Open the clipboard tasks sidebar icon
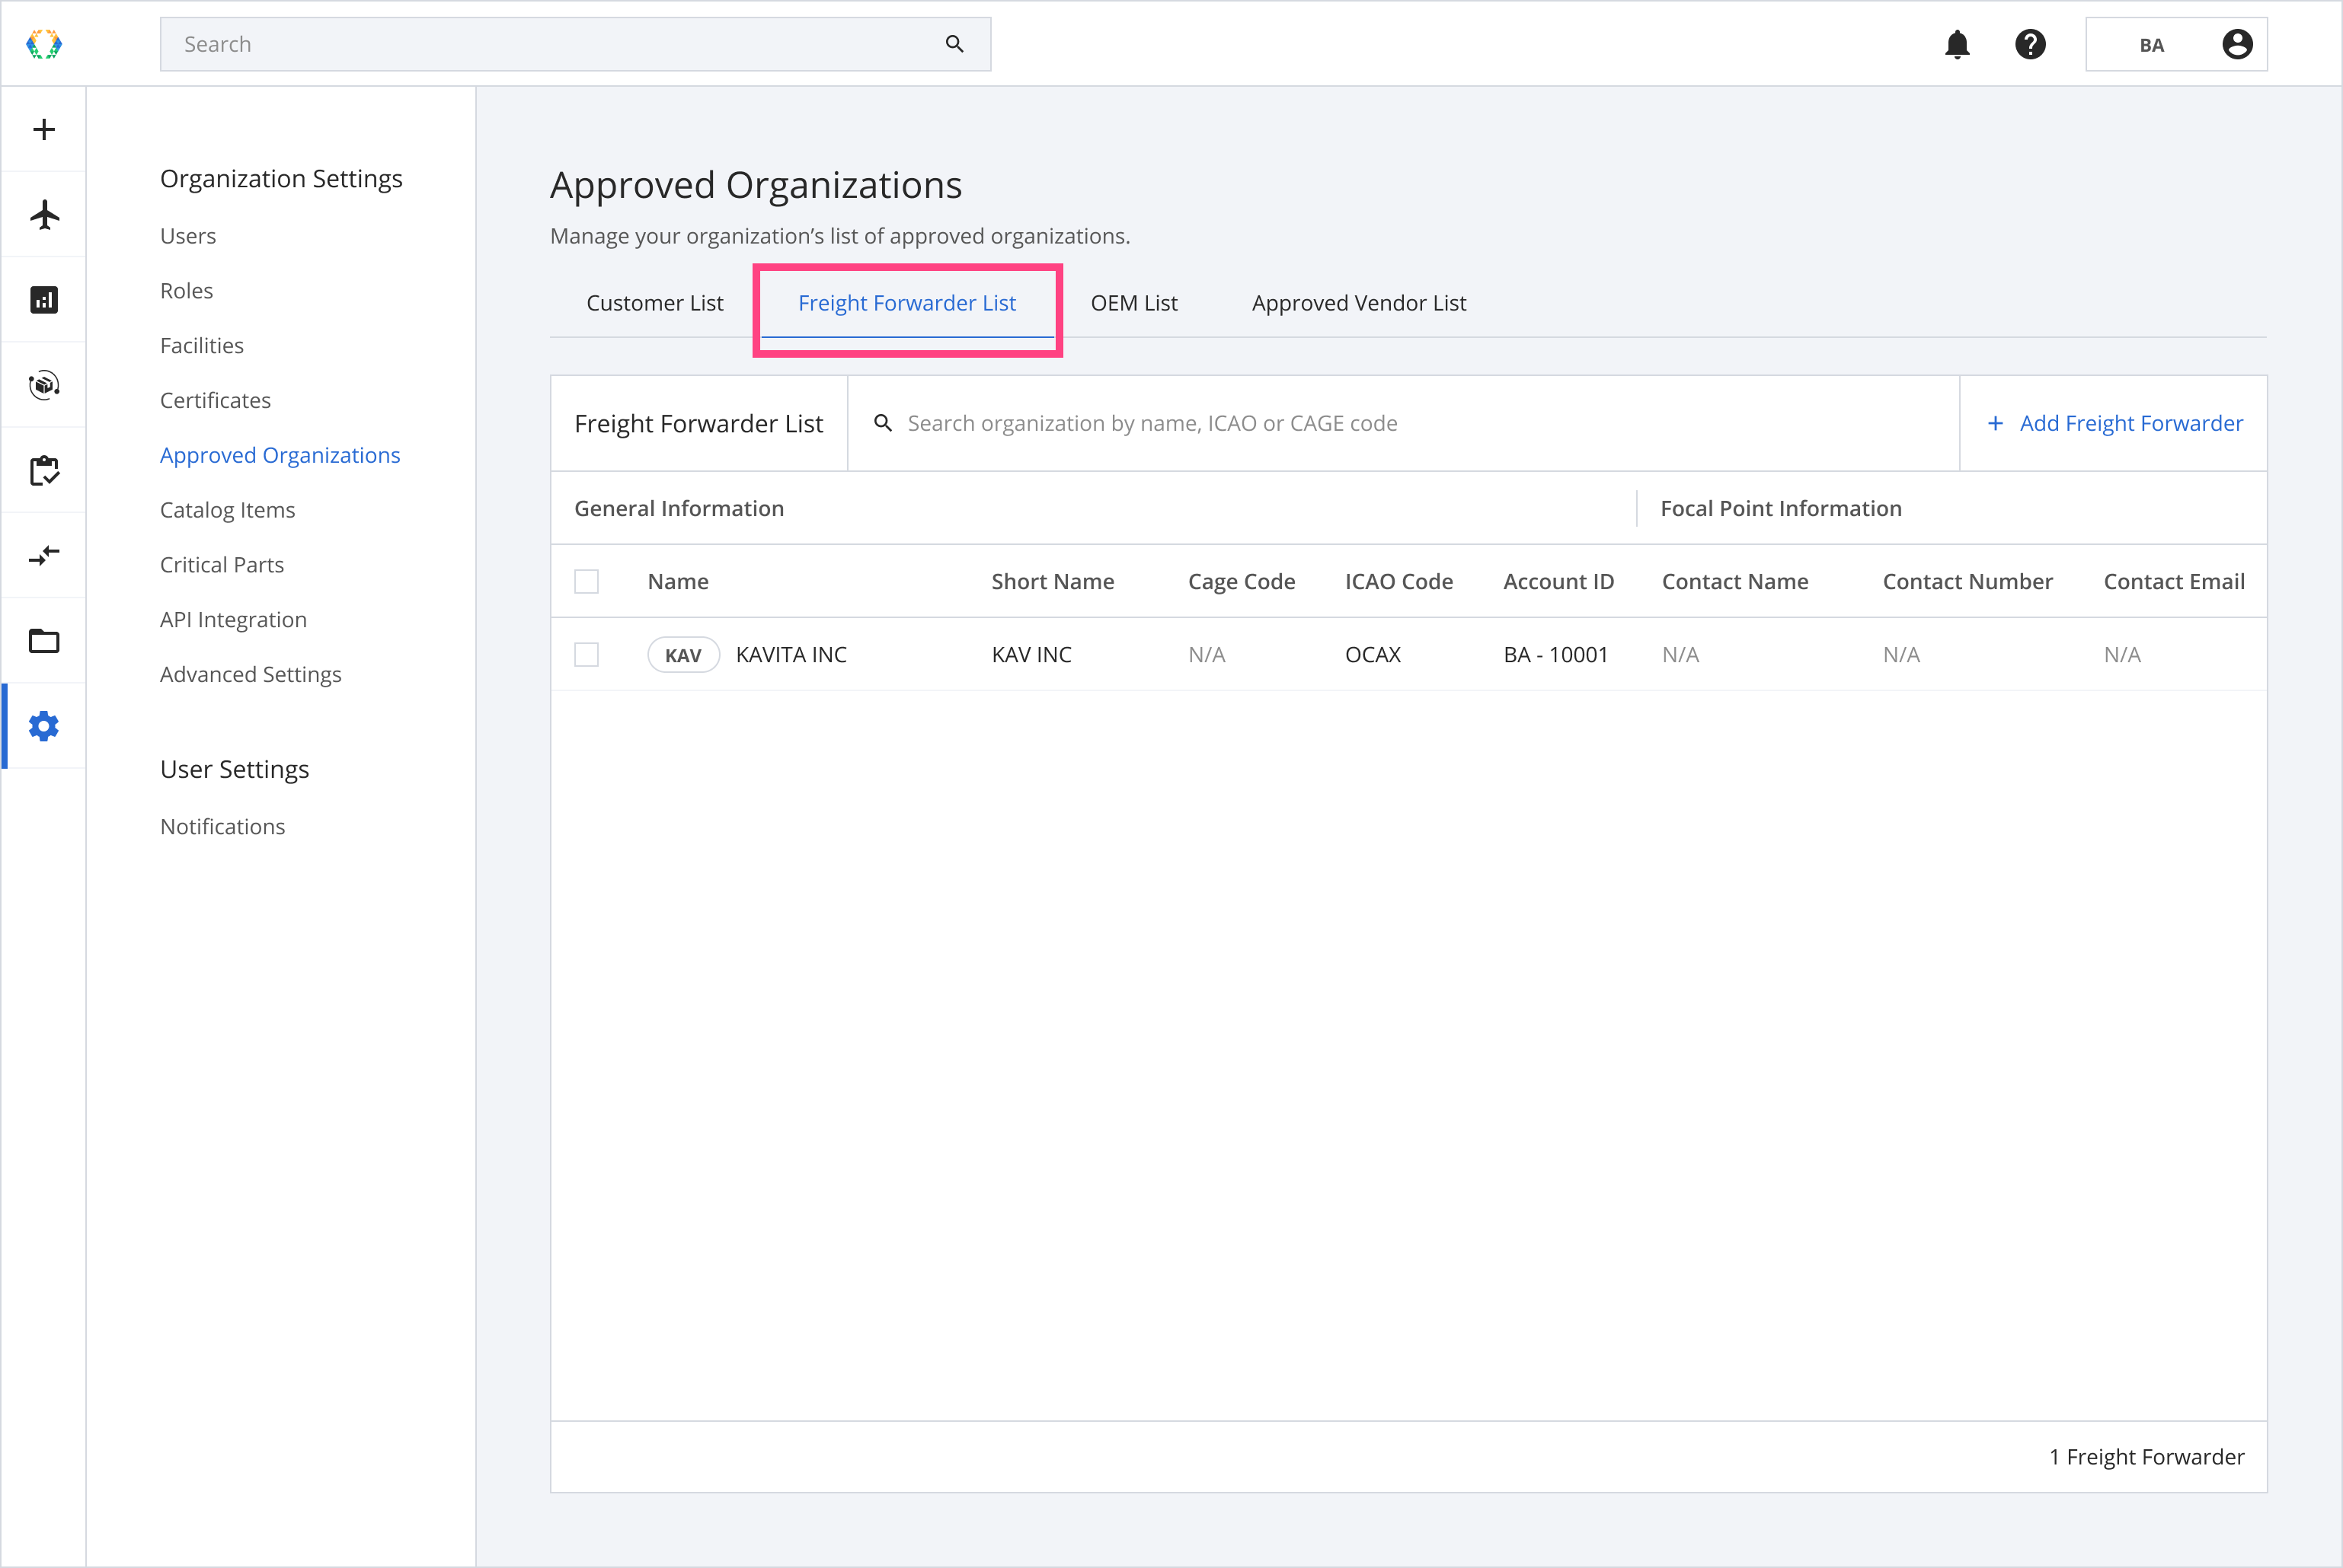Screen dimensions: 2343x1568 click(44, 470)
